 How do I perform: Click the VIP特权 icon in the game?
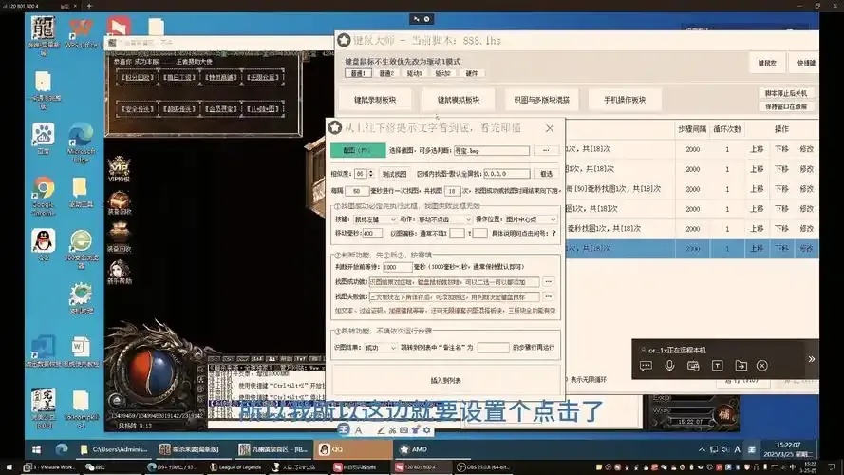[119, 169]
